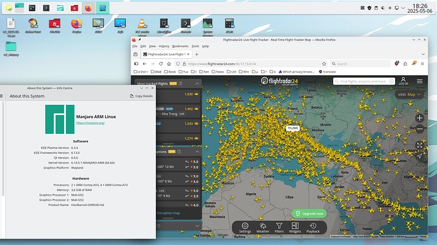Open audio volume tray icon
The height and width of the screenshot is (245, 437).
383,8
